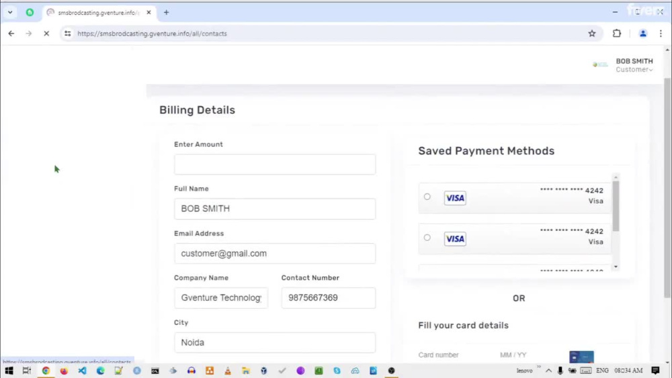The width and height of the screenshot is (672, 378).
Task: Click the credit card image icon
Action: coord(581,357)
